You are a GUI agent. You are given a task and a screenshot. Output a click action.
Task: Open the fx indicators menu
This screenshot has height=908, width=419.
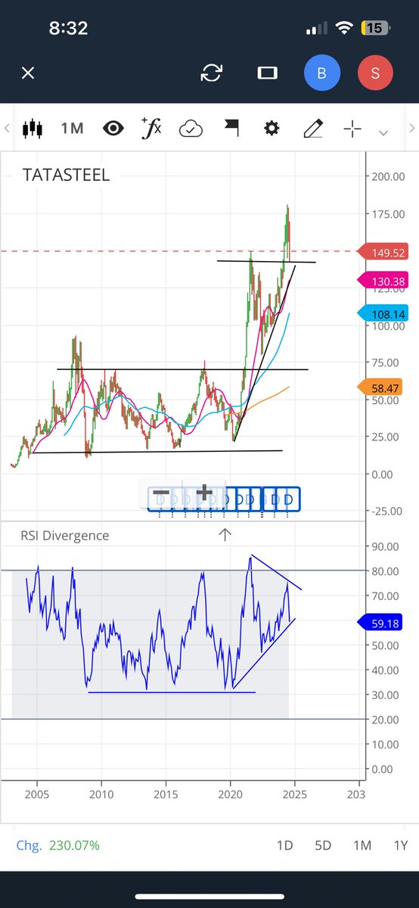point(152,129)
